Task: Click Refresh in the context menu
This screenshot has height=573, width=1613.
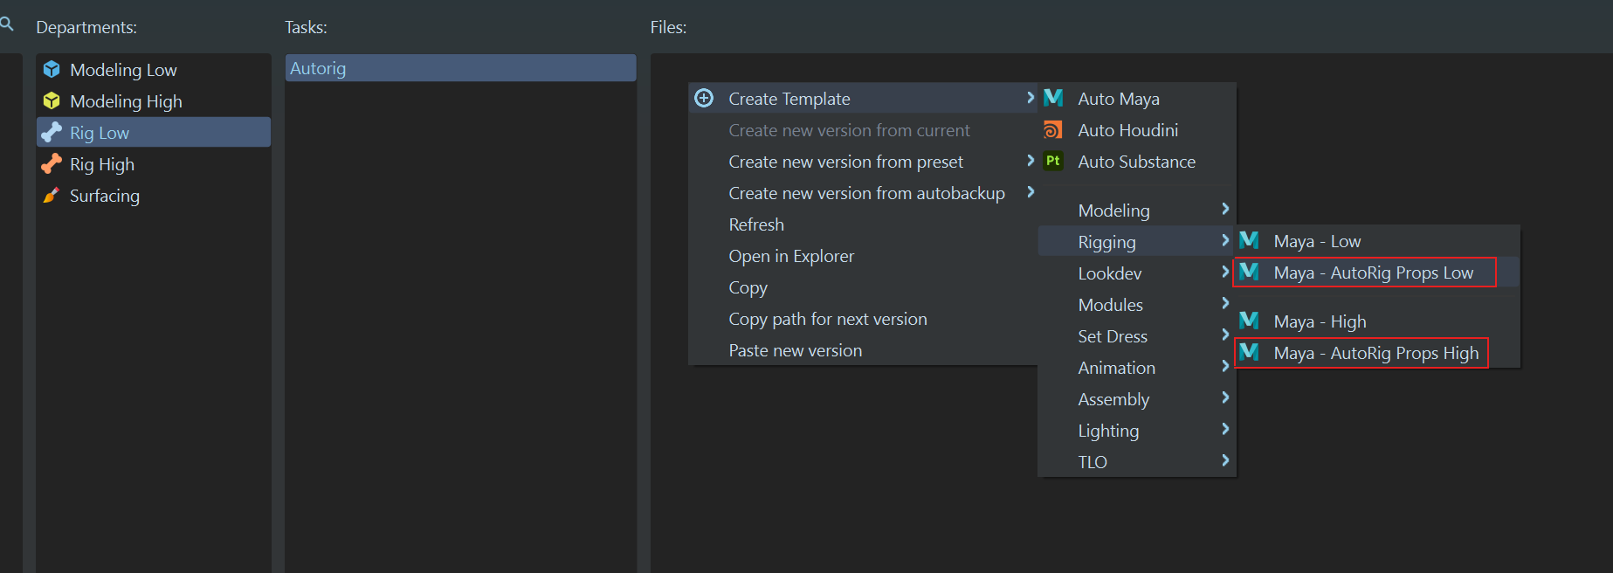Action: pyautogui.click(x=756, y=224)
